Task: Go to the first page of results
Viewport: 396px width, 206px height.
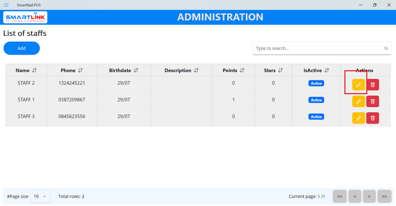Action: [339, 196]
